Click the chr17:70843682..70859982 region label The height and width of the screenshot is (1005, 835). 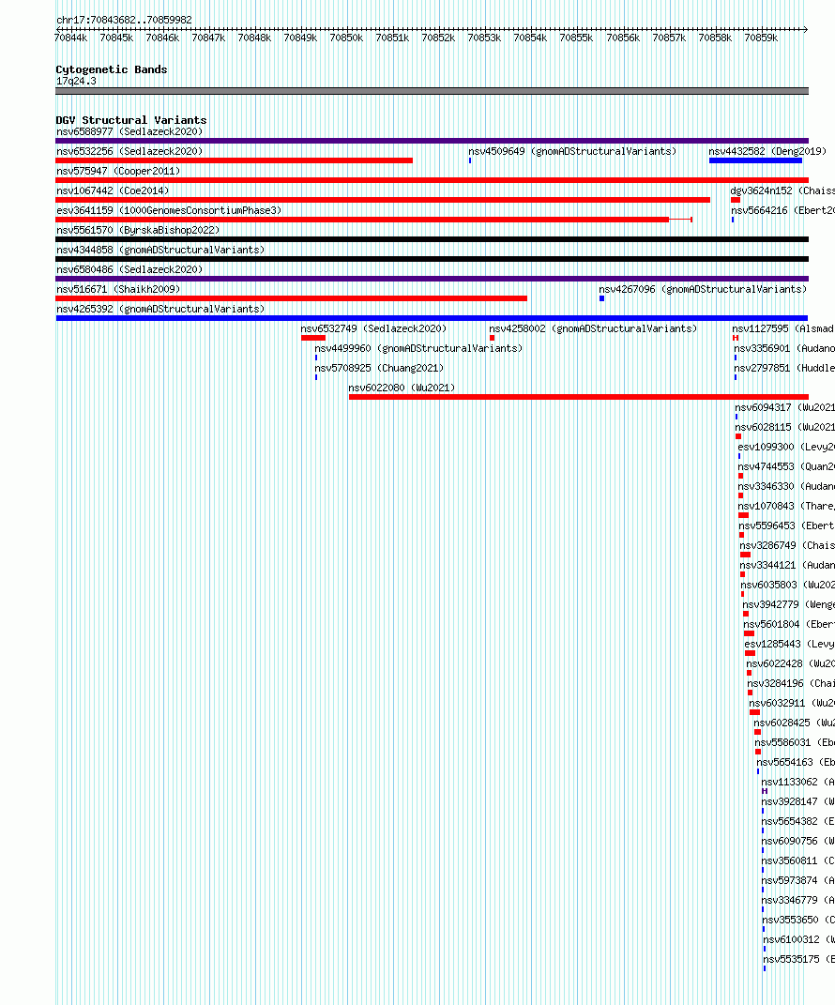[124, 20]
